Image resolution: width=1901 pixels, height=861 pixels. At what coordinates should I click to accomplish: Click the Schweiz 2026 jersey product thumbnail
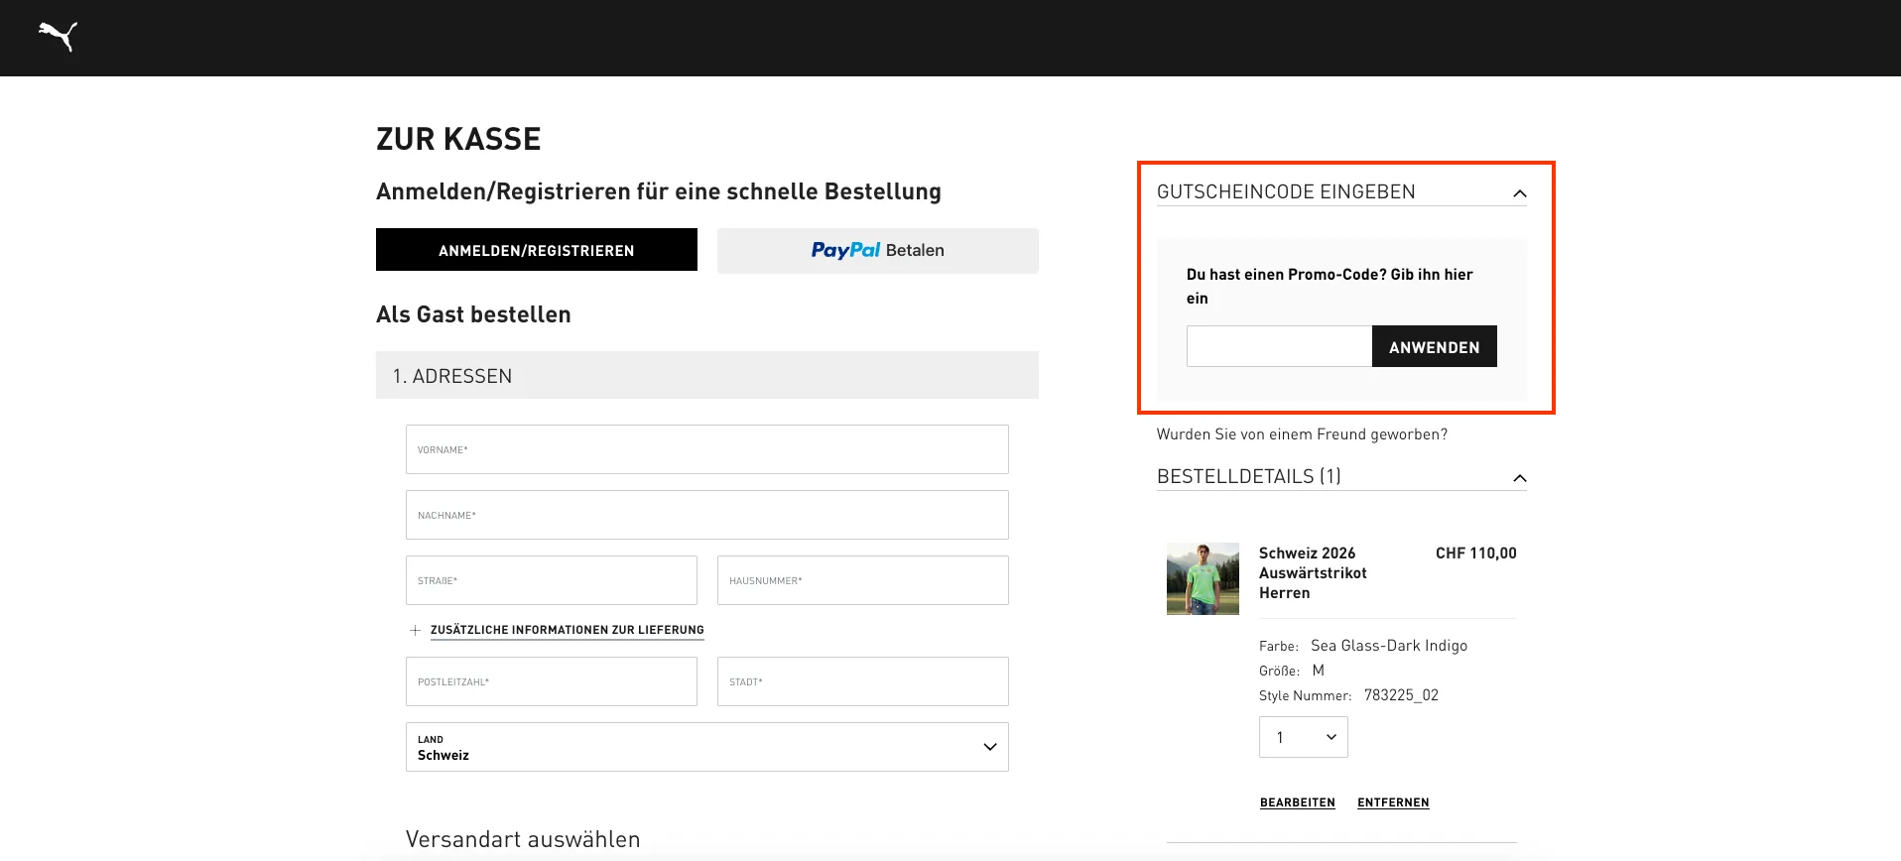(x=1203, y=578)
